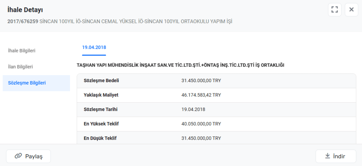362x166 pixels.
Task: Click the Sözleşme Tarihi row label
Action: [x=100, y=109]
